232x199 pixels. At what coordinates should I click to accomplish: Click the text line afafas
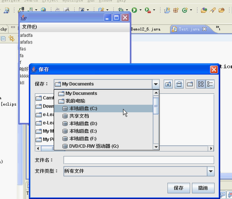pyautogui.click(x=26, y=42)
